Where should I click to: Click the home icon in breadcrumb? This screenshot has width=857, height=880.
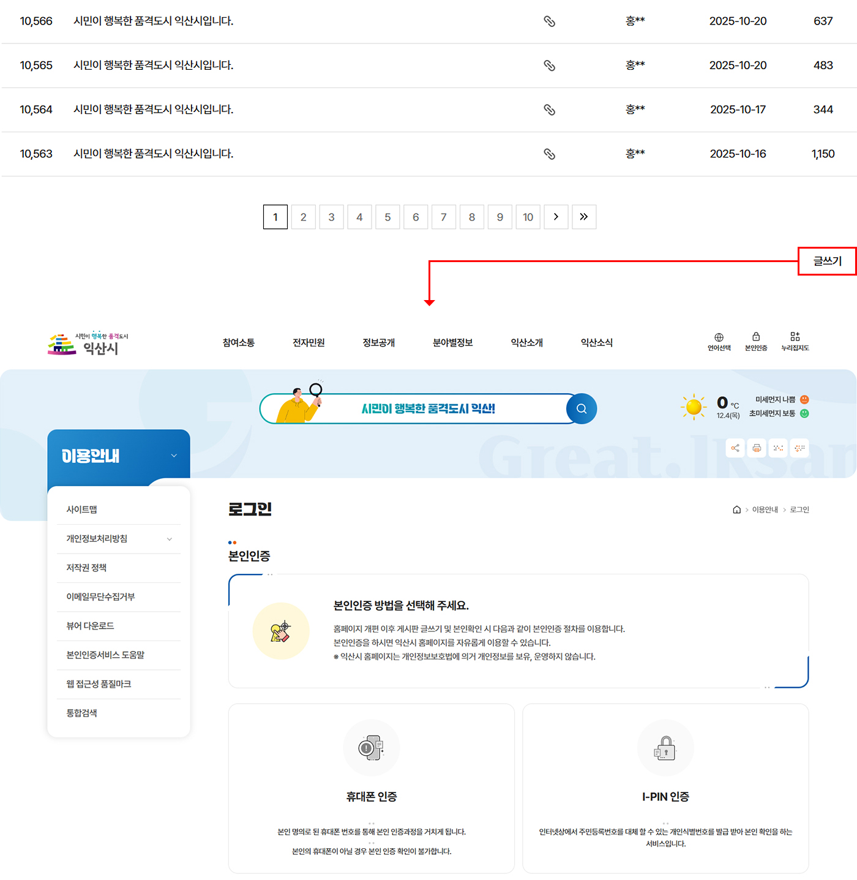tap(736, 509)
